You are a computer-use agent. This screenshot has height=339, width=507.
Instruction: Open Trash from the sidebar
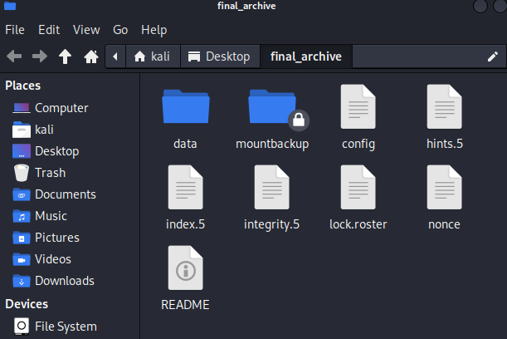pyautogui.click(x=40, y=173)
